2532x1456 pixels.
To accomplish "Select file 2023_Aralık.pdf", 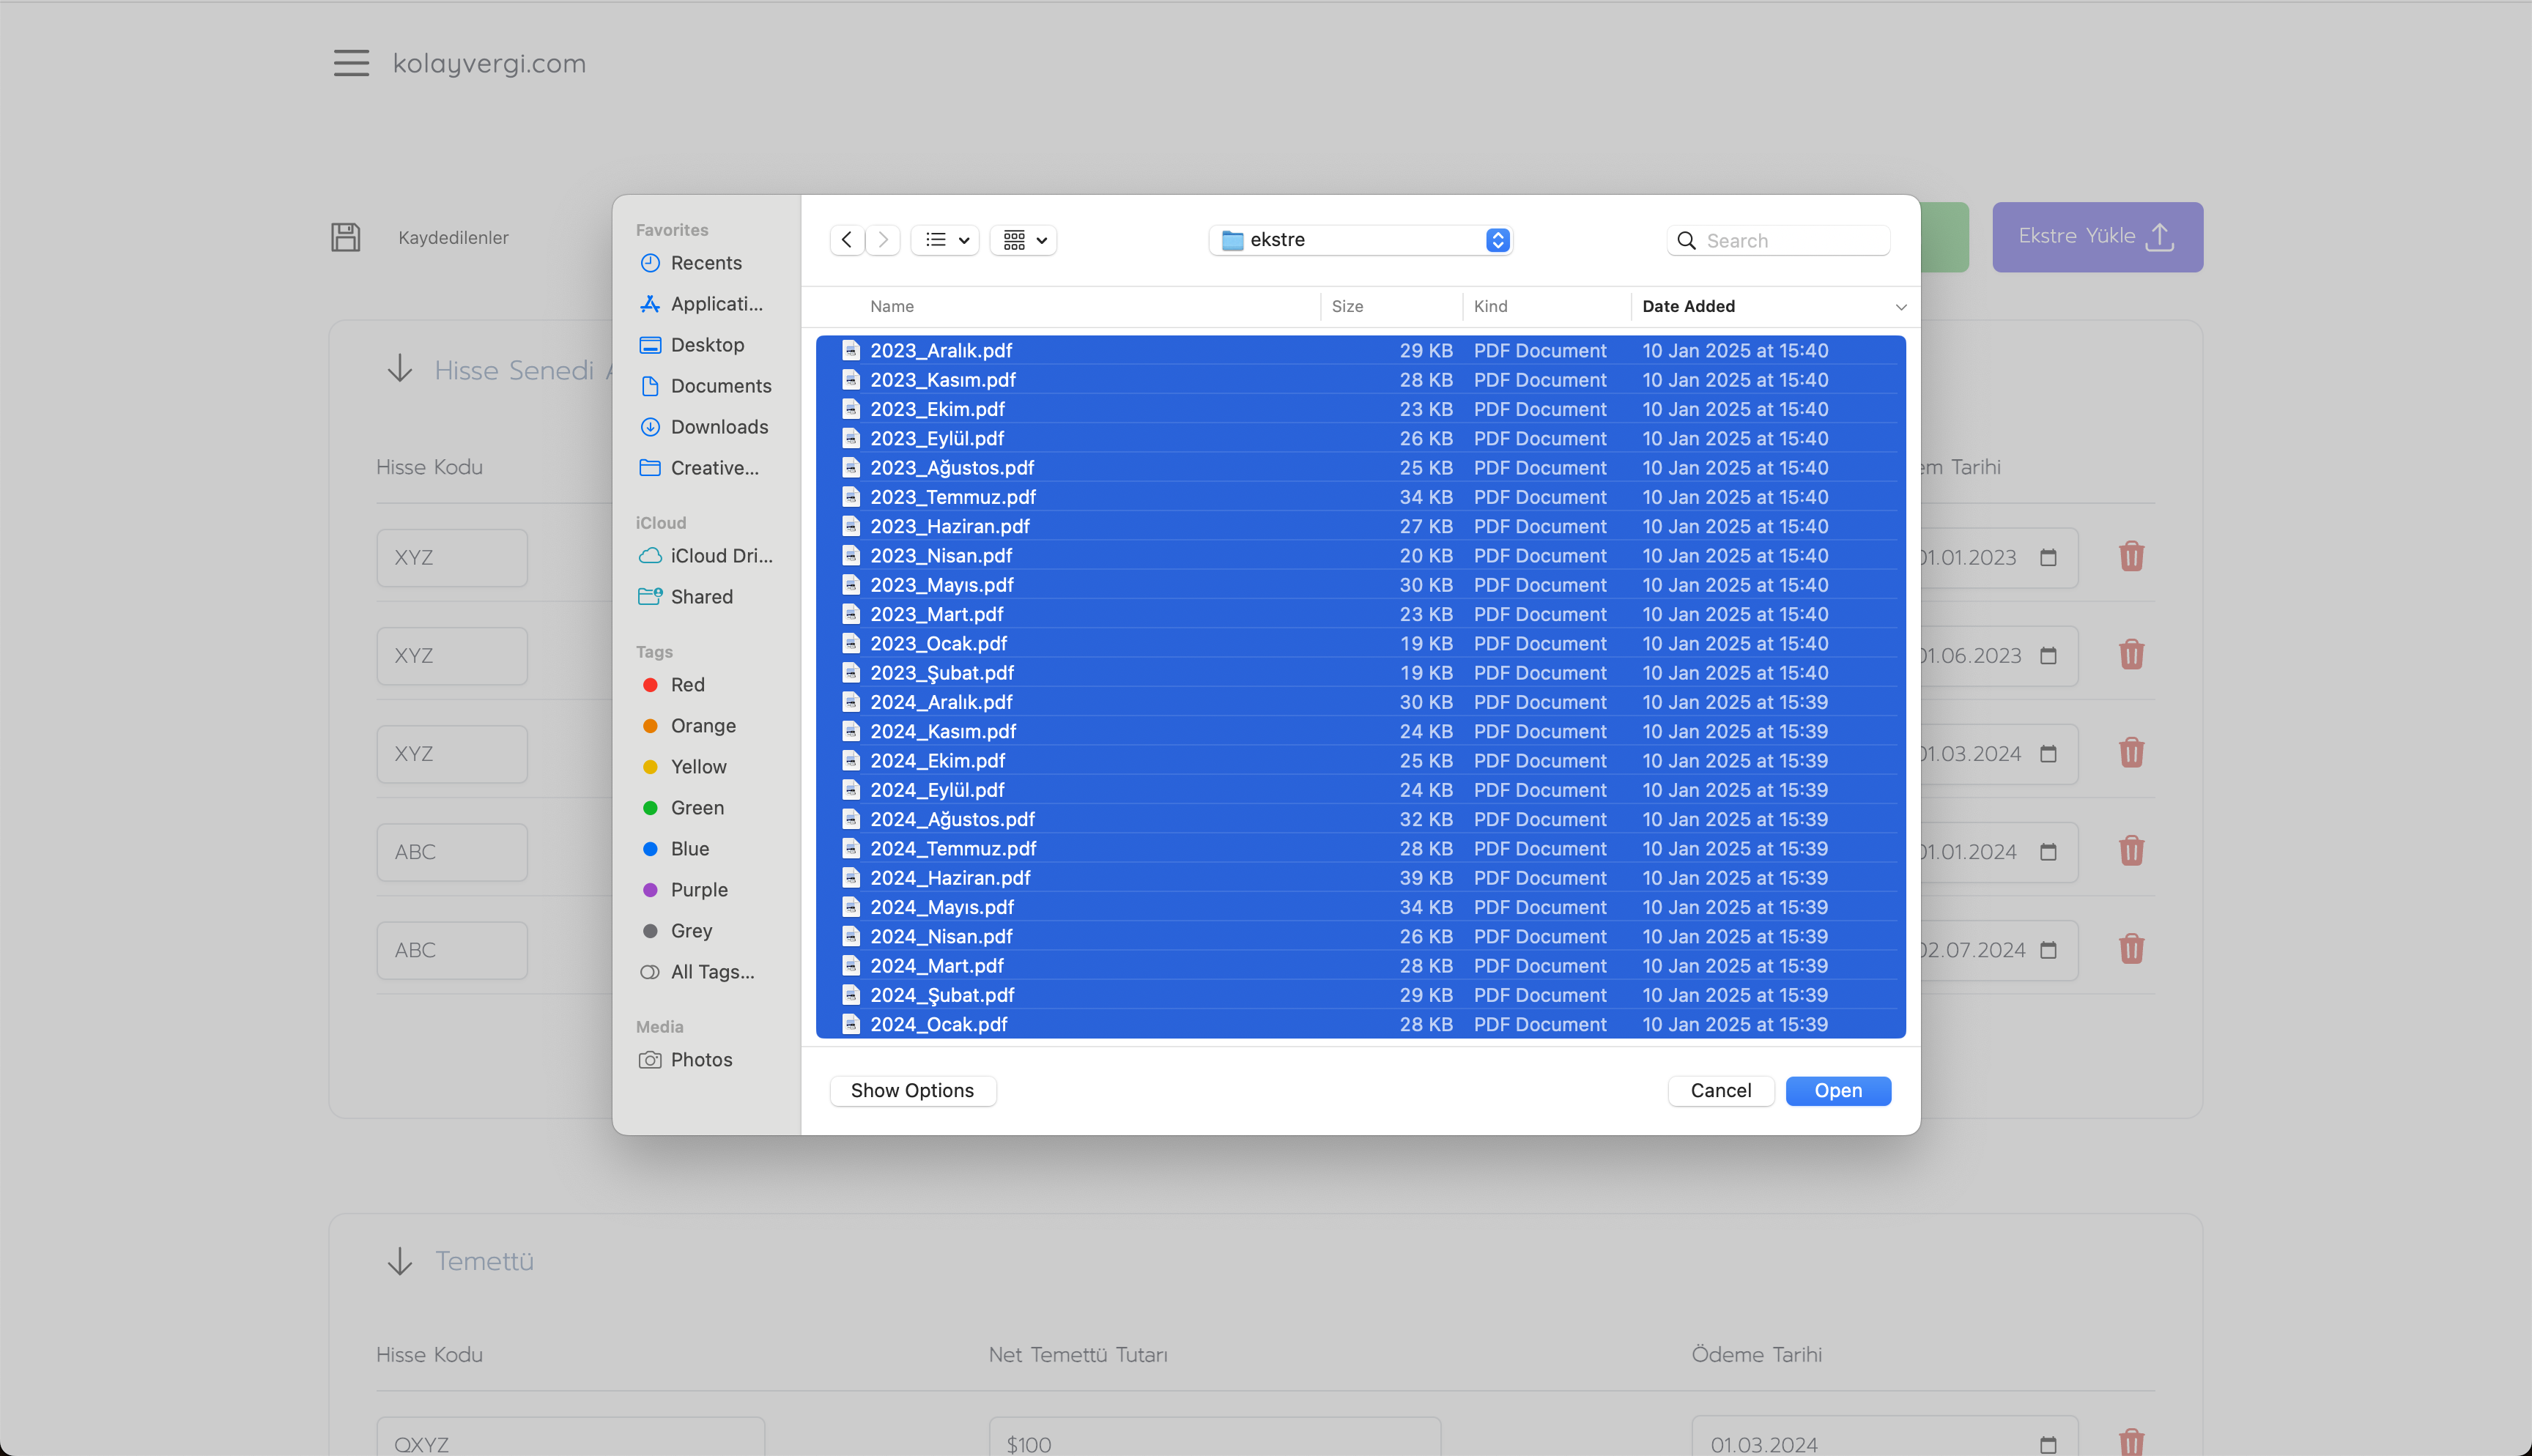I will [x=1361, y=351].
